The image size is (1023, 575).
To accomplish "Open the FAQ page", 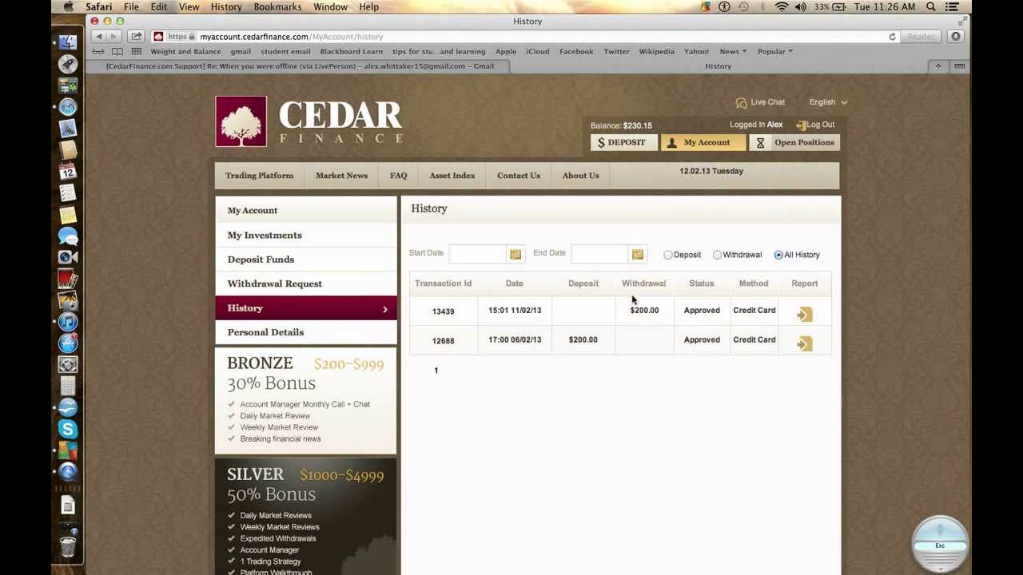I will (398, 176).
